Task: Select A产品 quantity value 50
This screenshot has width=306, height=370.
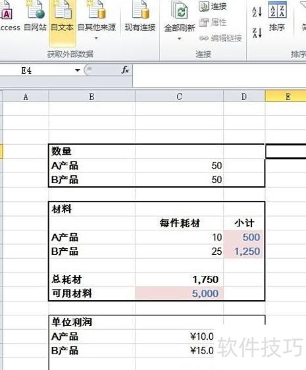Action: (179, 166)
